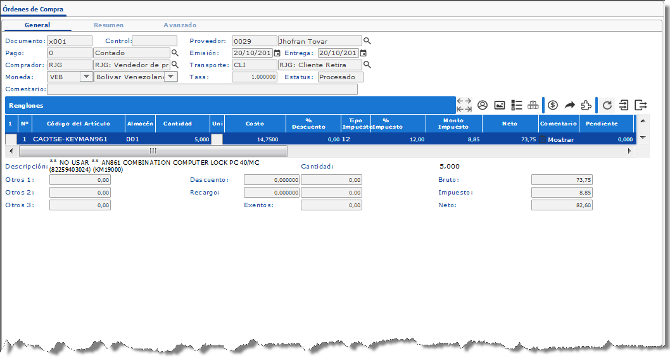The height and width of the screenshot is (358, 670).
Task: Switch to the Avanzado tab
Action: pyautogui.click(x=180, y=25)
